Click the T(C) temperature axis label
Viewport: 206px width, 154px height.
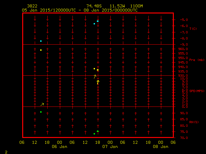193,29
